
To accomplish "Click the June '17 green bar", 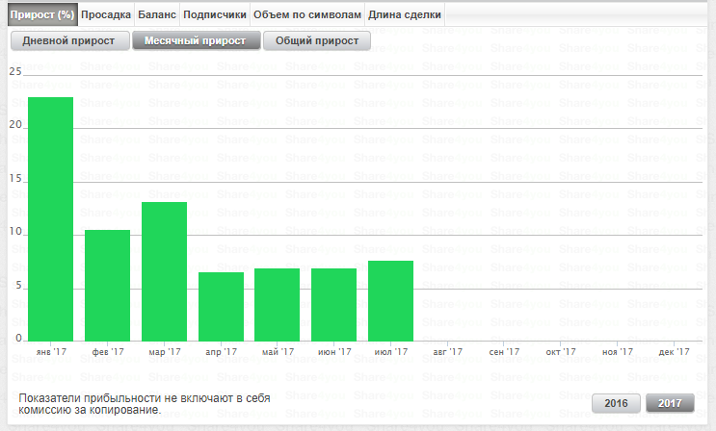I will tap(333, 304).
